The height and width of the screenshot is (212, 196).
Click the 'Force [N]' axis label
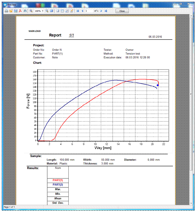pos(28,101)
